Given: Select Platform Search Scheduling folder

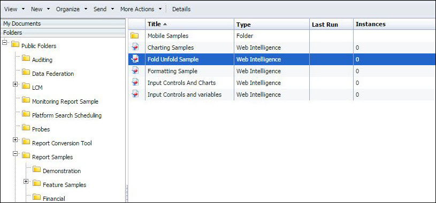Looking at the screenshot, I should [x=67, y=115].
